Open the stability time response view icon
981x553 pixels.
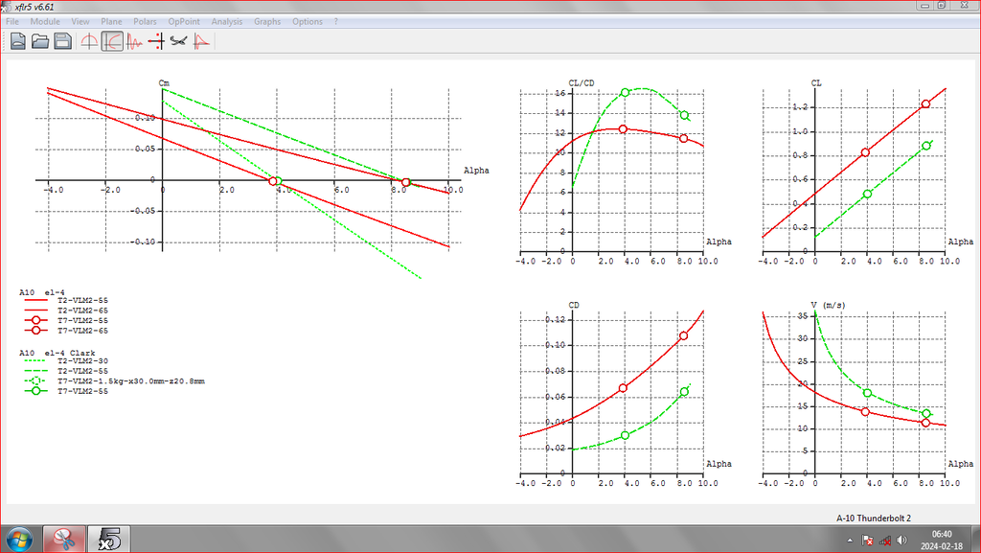(135, 41)
